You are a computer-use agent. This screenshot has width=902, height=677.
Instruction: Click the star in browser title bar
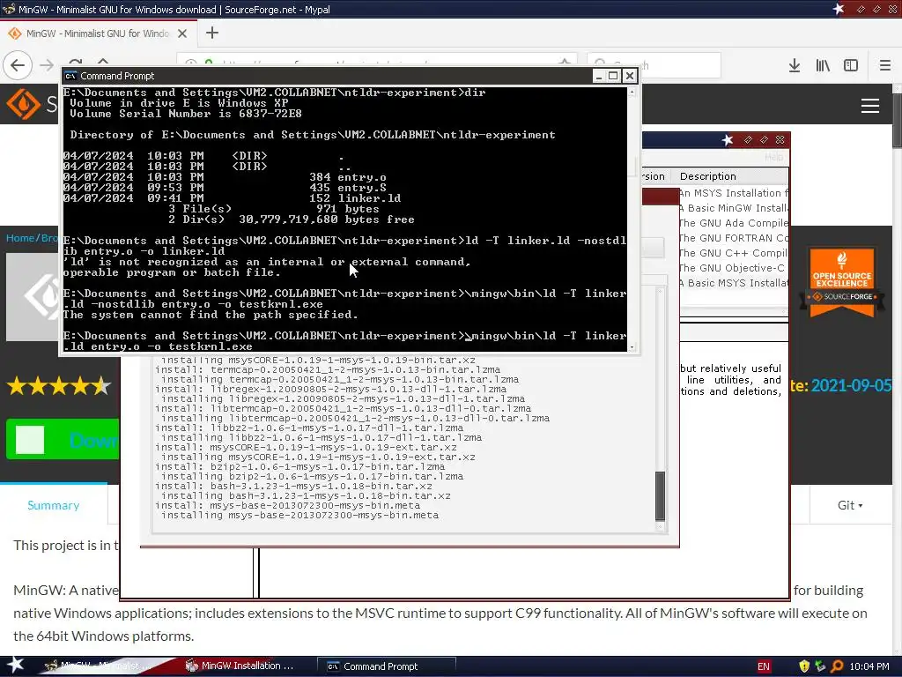click(839, 9)
